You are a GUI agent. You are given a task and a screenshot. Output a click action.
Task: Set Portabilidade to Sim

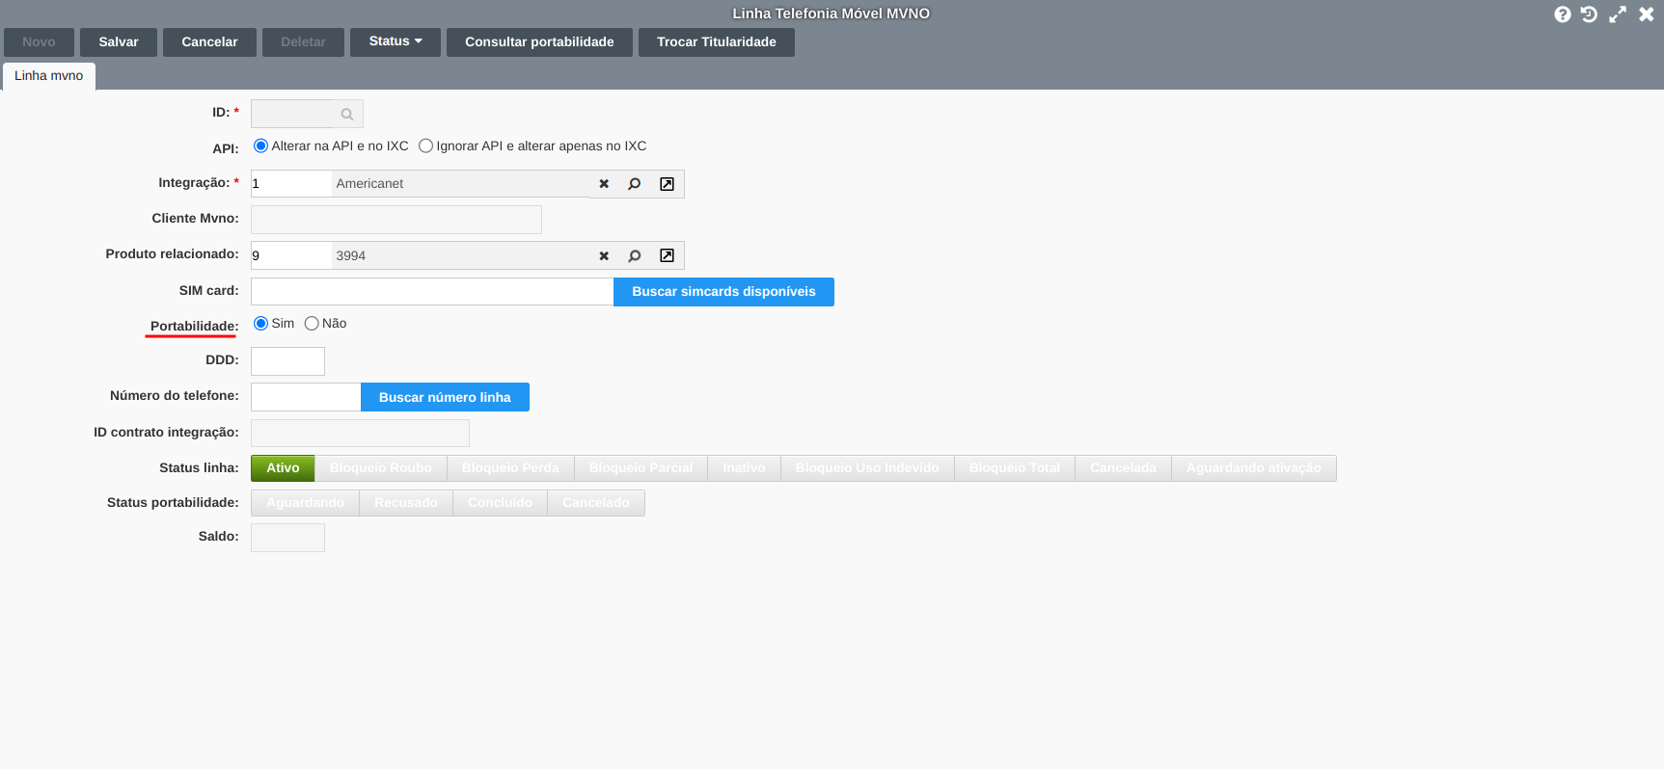260,323
